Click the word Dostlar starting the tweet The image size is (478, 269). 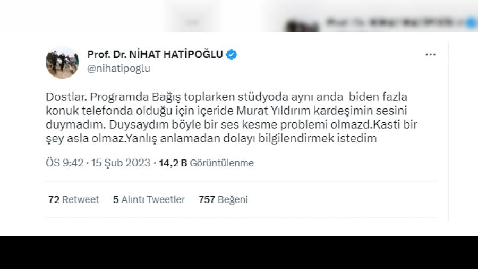(66, 97)
